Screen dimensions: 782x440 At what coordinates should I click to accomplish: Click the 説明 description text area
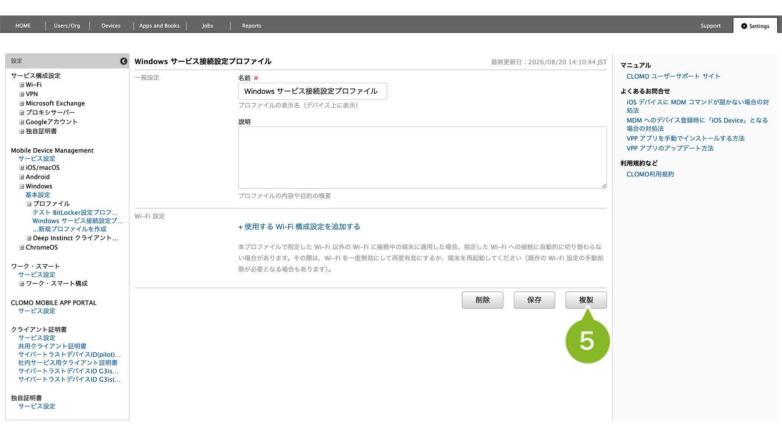[x=422, y=158]
